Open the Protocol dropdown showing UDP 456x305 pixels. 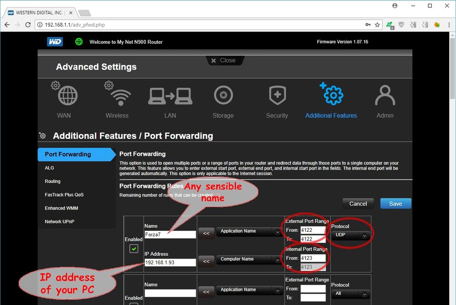[350, 235]
